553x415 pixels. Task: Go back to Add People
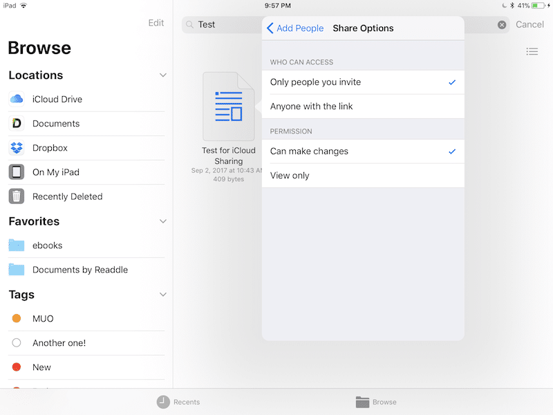(x=295, y=28)
